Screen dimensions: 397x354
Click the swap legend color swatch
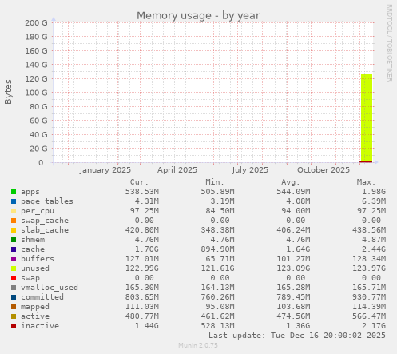click(14, 278)
